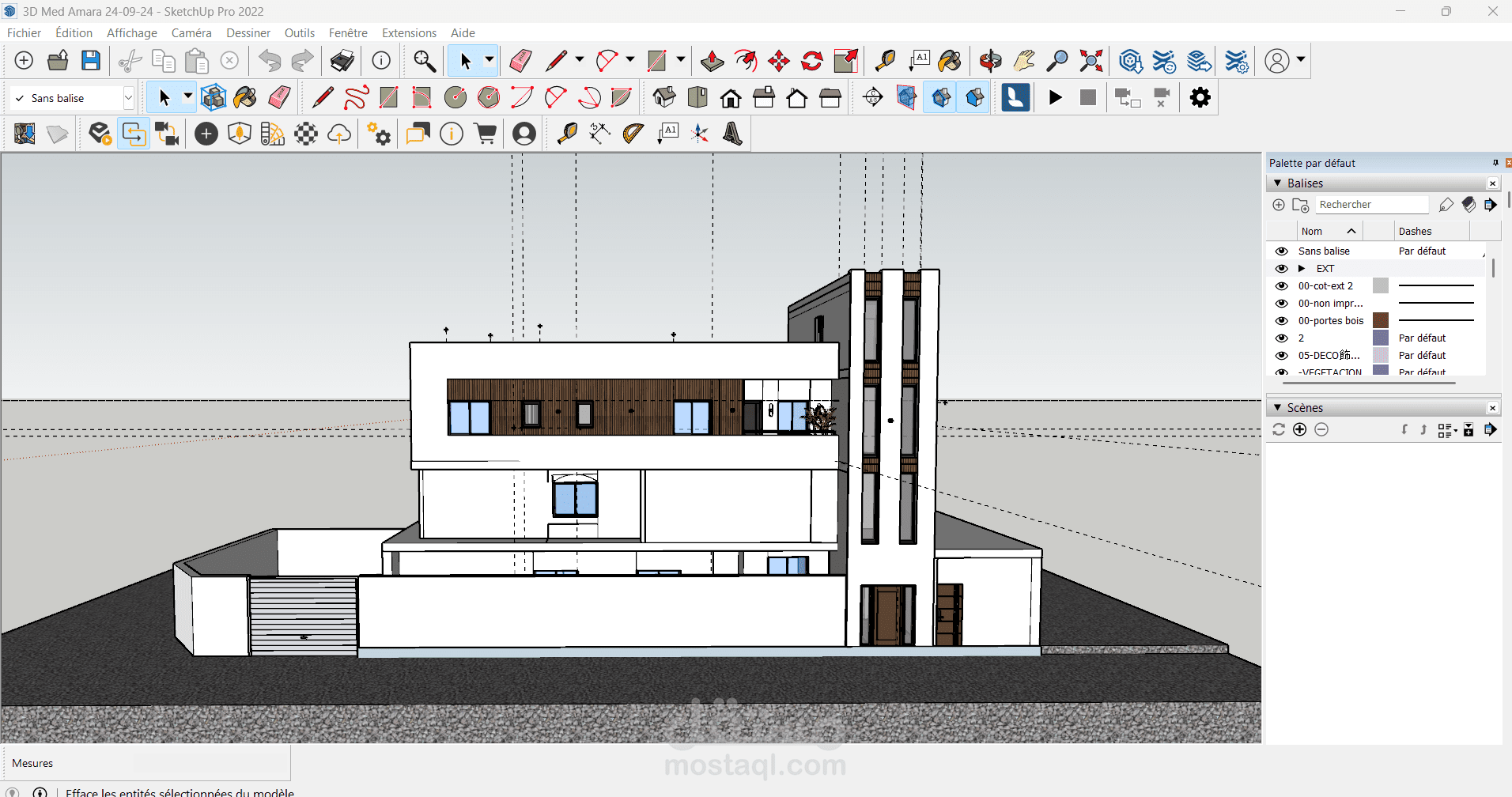Click the Zoom Extents icon

click(x=1091, y=61)
